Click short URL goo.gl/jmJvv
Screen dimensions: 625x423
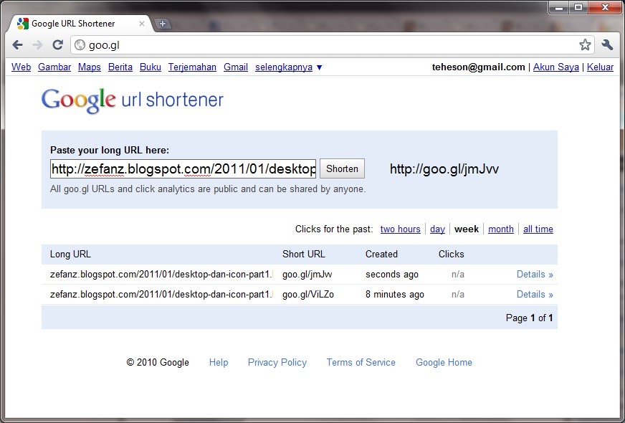[x=307, y=275]
